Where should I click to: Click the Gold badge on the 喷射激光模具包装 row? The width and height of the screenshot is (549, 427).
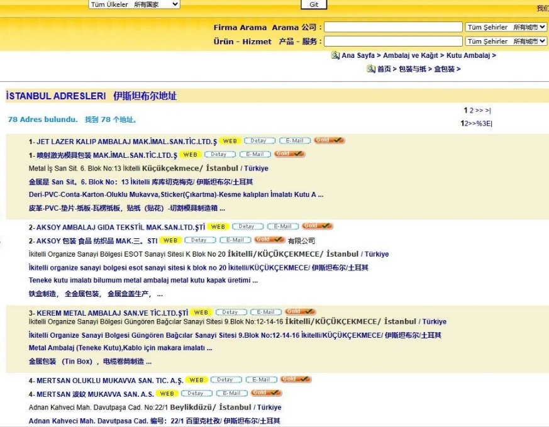289,154
